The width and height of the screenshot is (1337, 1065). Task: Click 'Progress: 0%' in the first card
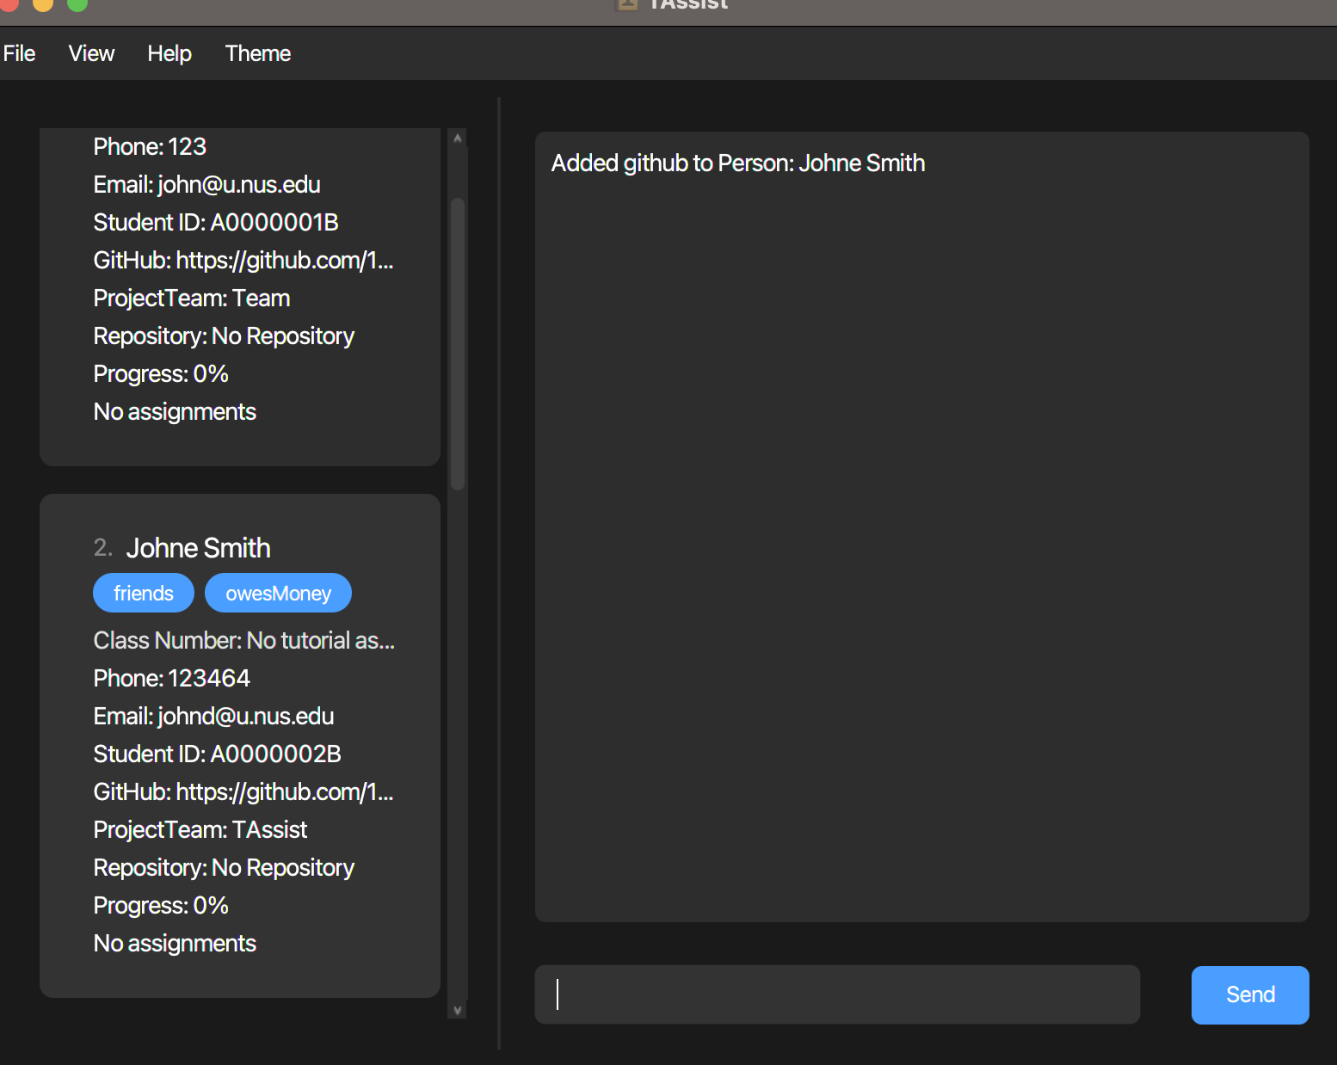161,374
